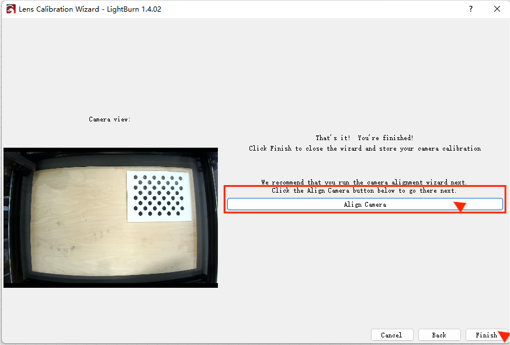Open the question mark help button
Viewport: 510px width, 345px height.
pyautogui.click(x=471, y=9)
